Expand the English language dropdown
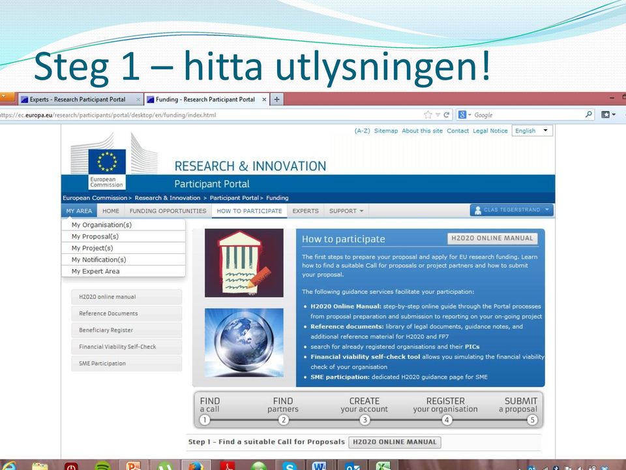 [531, 131]
